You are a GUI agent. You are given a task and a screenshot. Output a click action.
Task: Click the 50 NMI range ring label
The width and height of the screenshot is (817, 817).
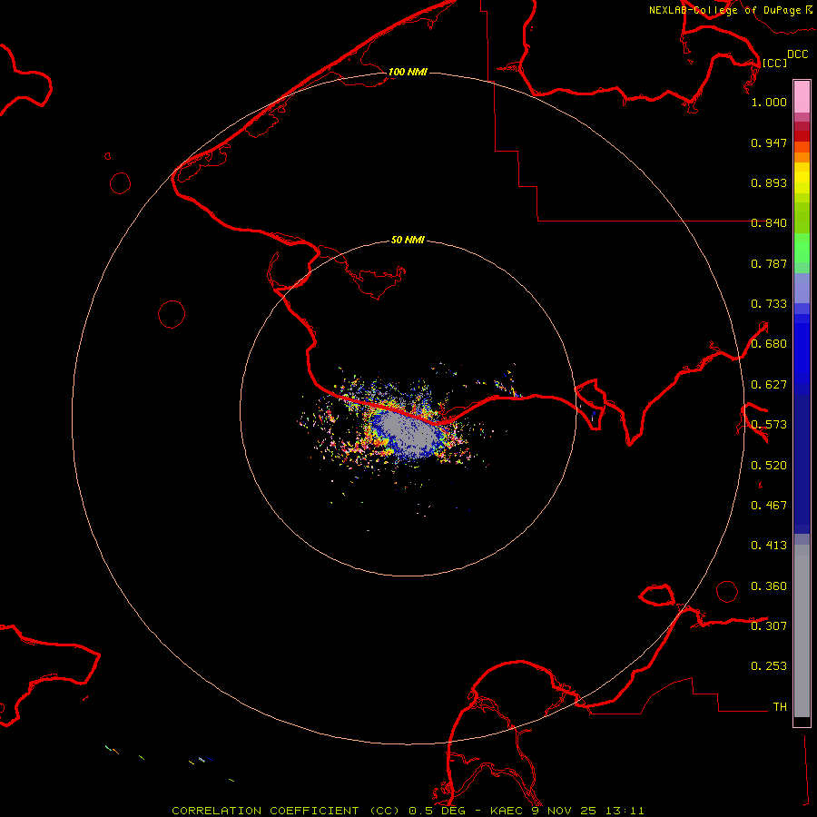point(408,241)
